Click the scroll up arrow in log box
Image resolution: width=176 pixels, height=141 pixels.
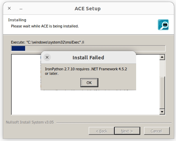pyautogui.click(x=162, y=57)
